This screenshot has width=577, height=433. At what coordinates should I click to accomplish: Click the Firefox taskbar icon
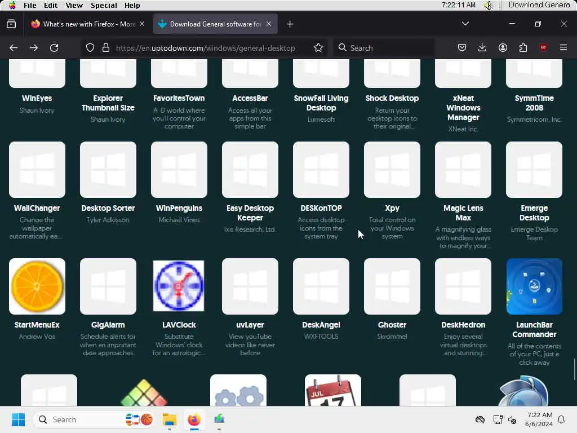[x=194, y=419]
